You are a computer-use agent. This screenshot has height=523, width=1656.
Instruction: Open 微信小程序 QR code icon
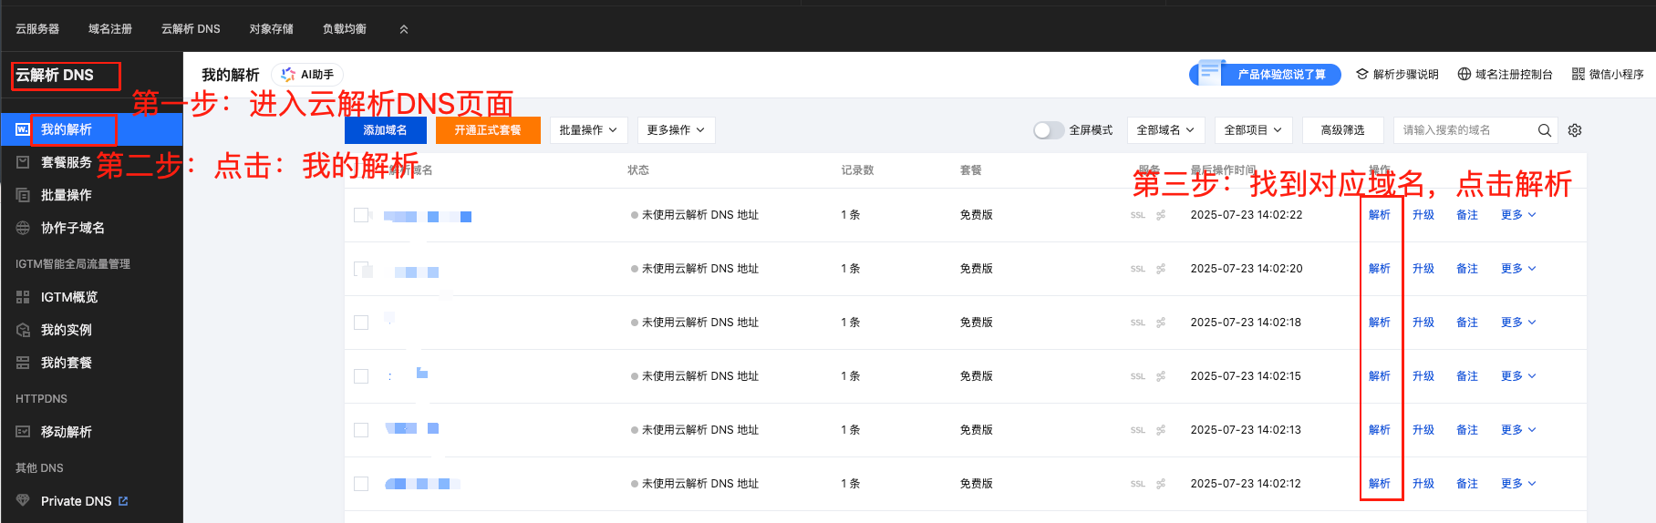click(1578, 75)
